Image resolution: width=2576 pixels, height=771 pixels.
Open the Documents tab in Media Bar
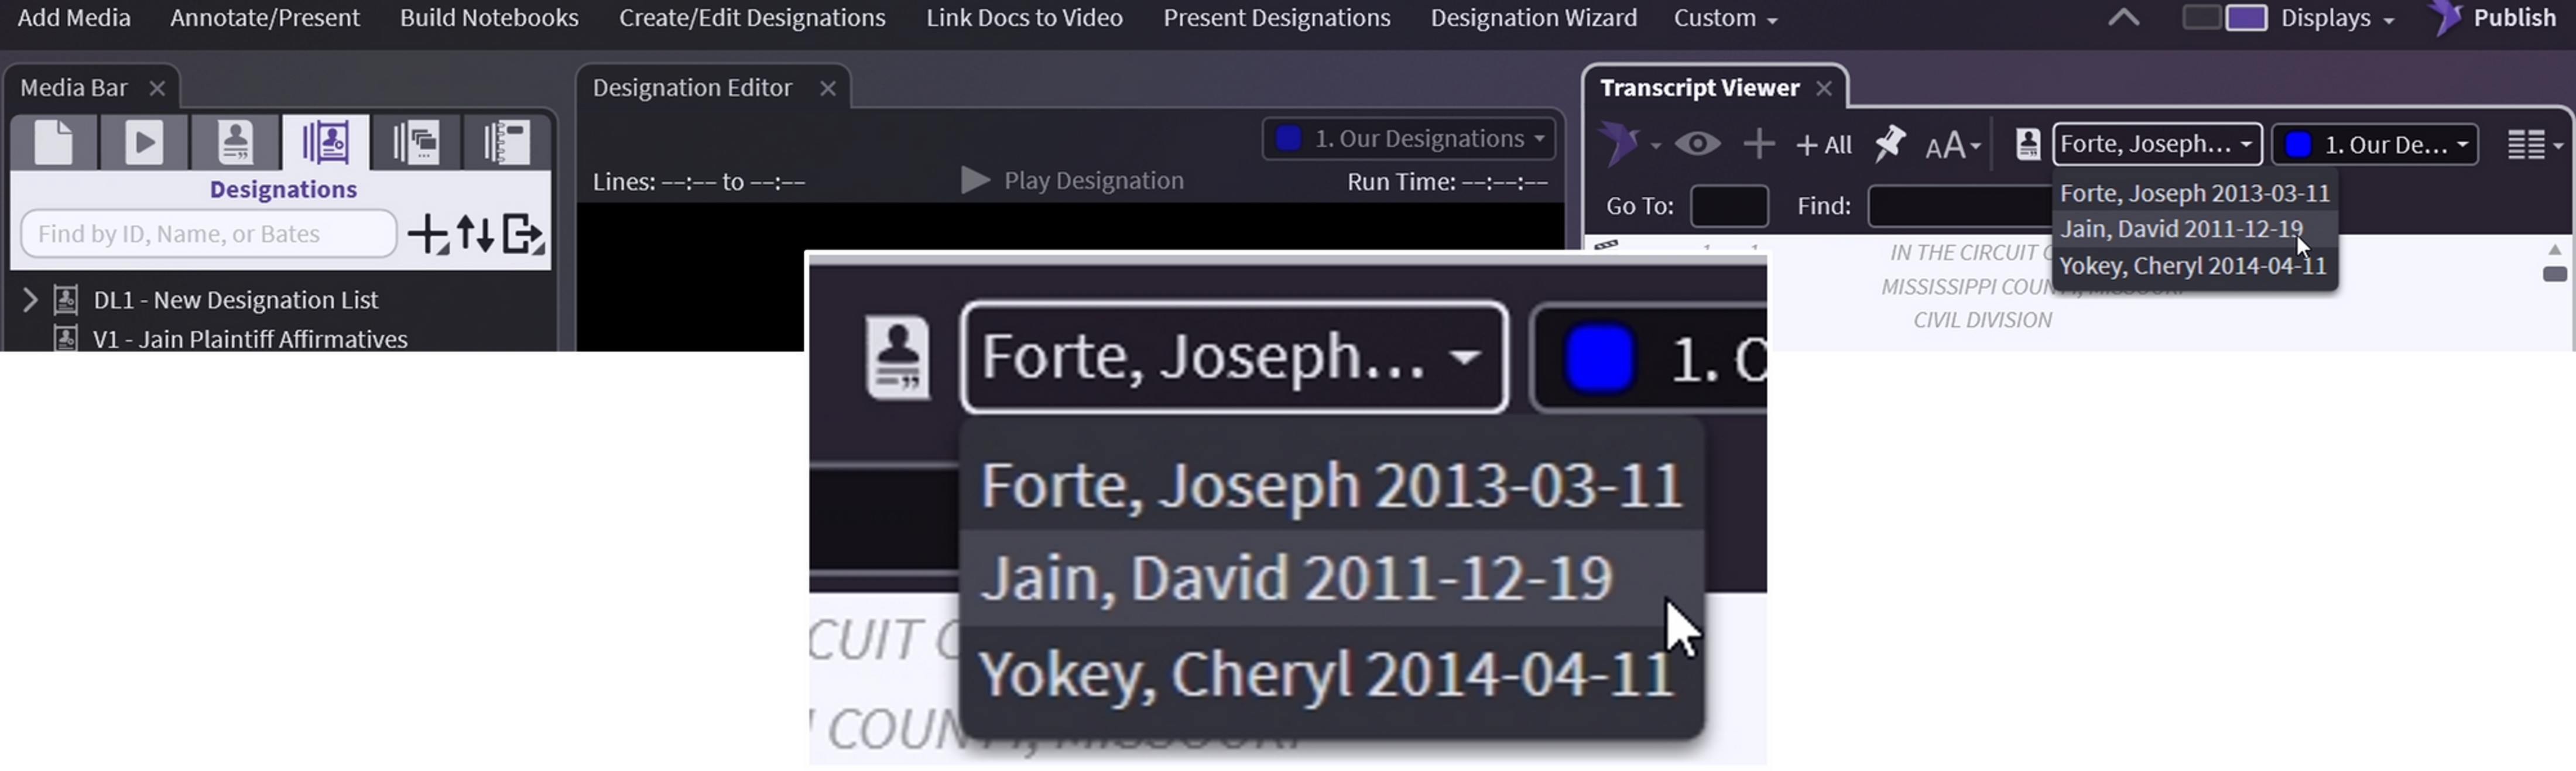54,143
